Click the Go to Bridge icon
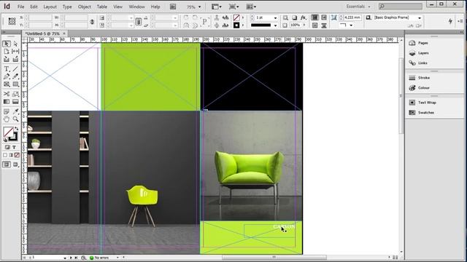The height and width of the screenshot is (262, 467). 173,7
